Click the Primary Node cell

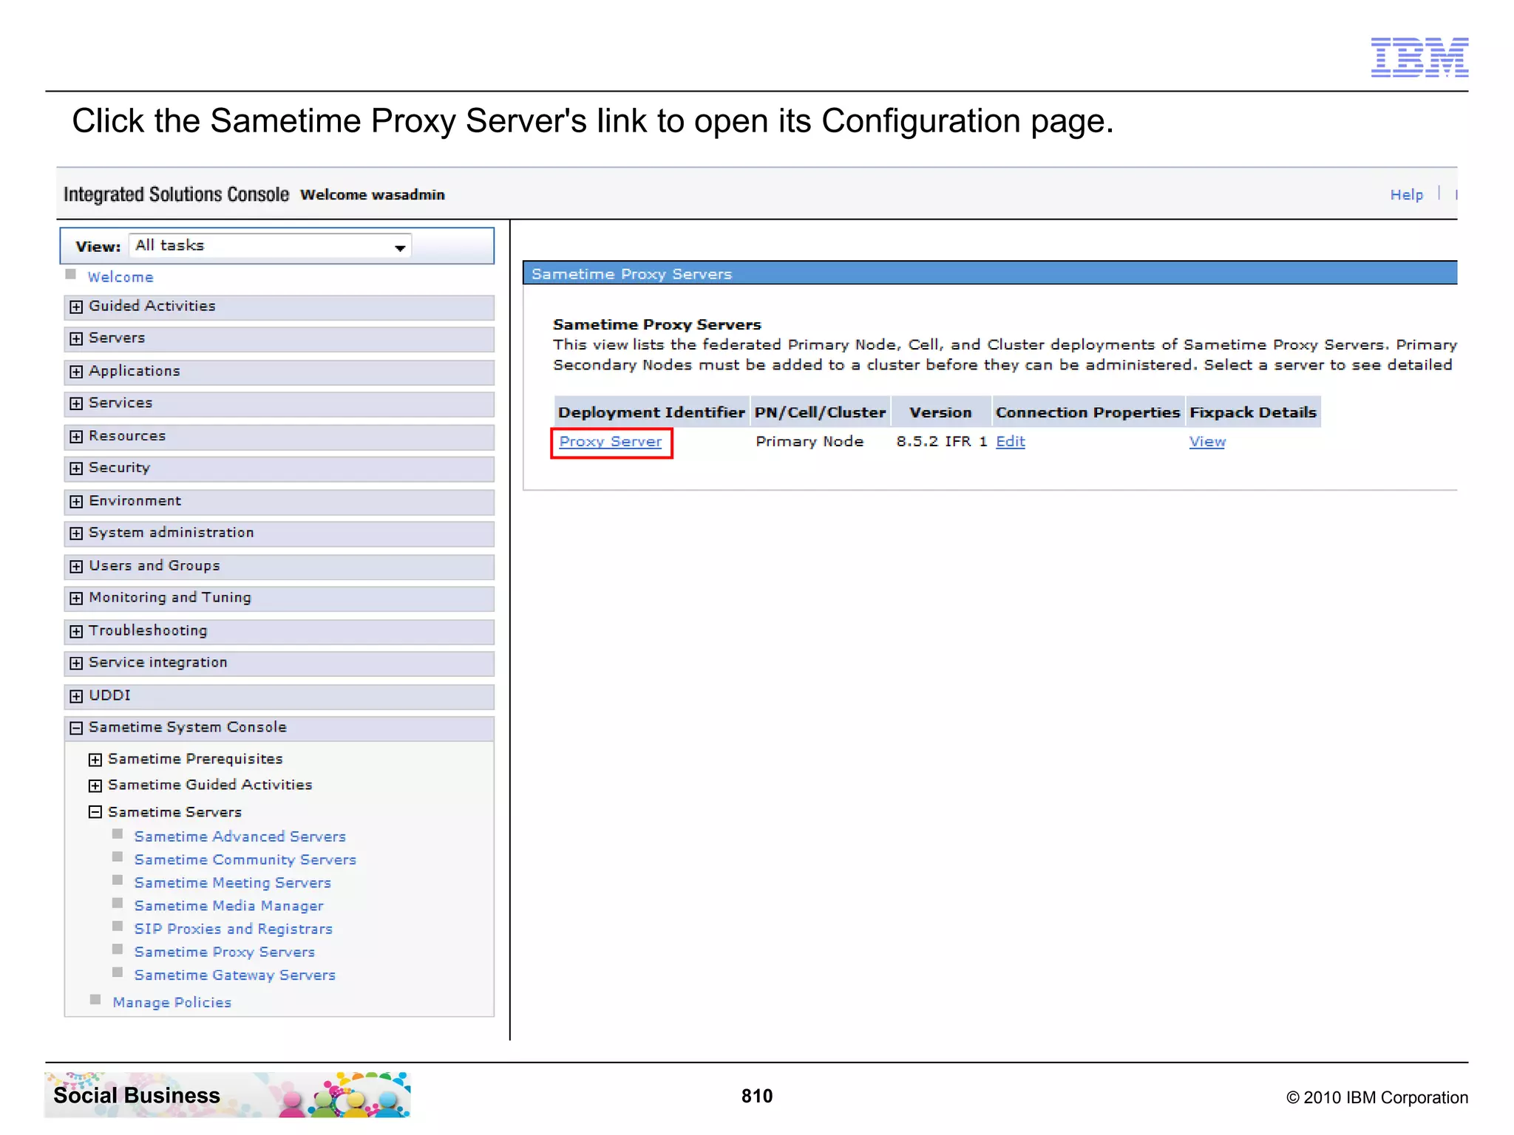coord(809,442)
